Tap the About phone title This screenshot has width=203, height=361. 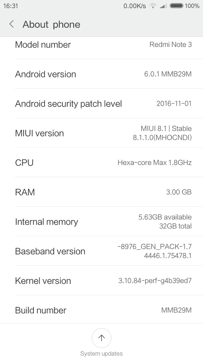coord(51,25)
